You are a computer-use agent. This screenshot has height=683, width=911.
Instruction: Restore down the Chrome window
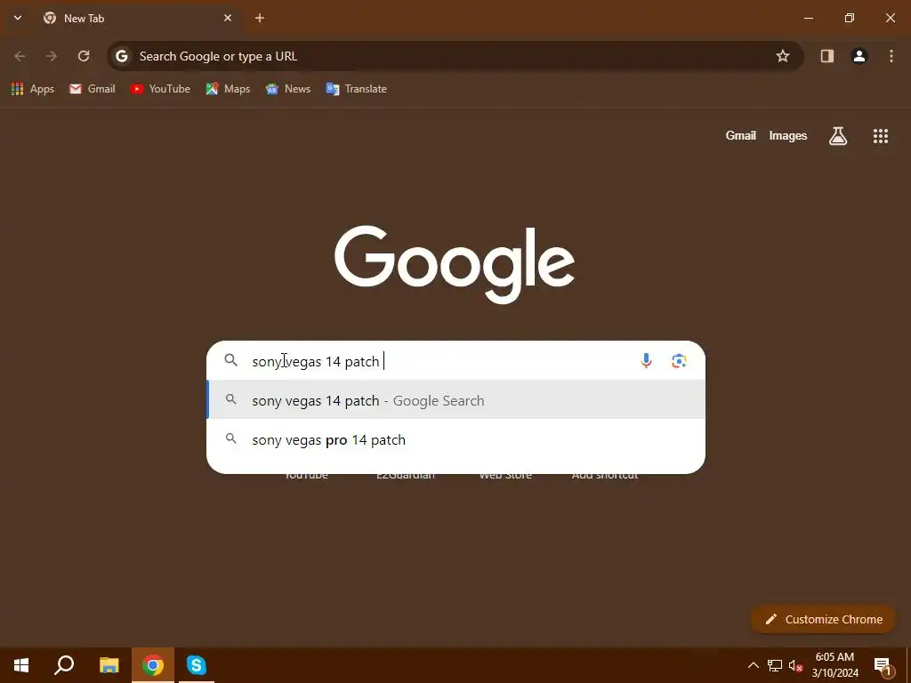[850, 18]
